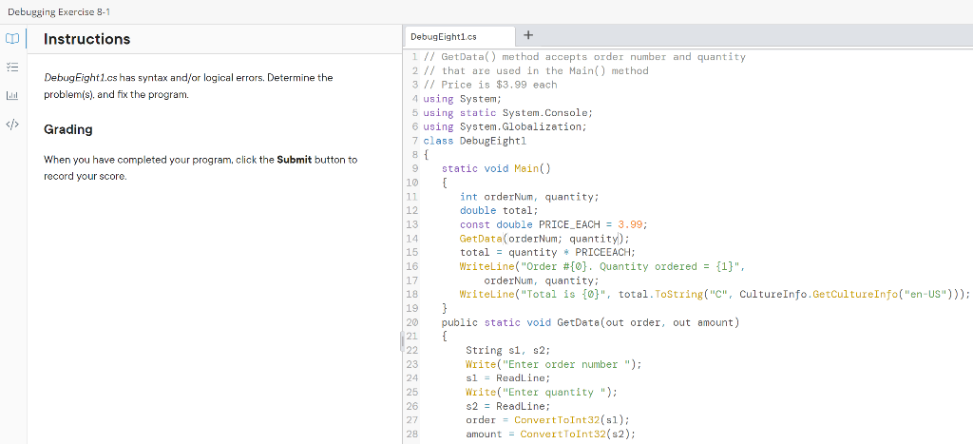This screenshot has height=444, width=973.
Task: Click the s1 = ReadLine line
Action: pyautogui.click(x=508, y=378)
